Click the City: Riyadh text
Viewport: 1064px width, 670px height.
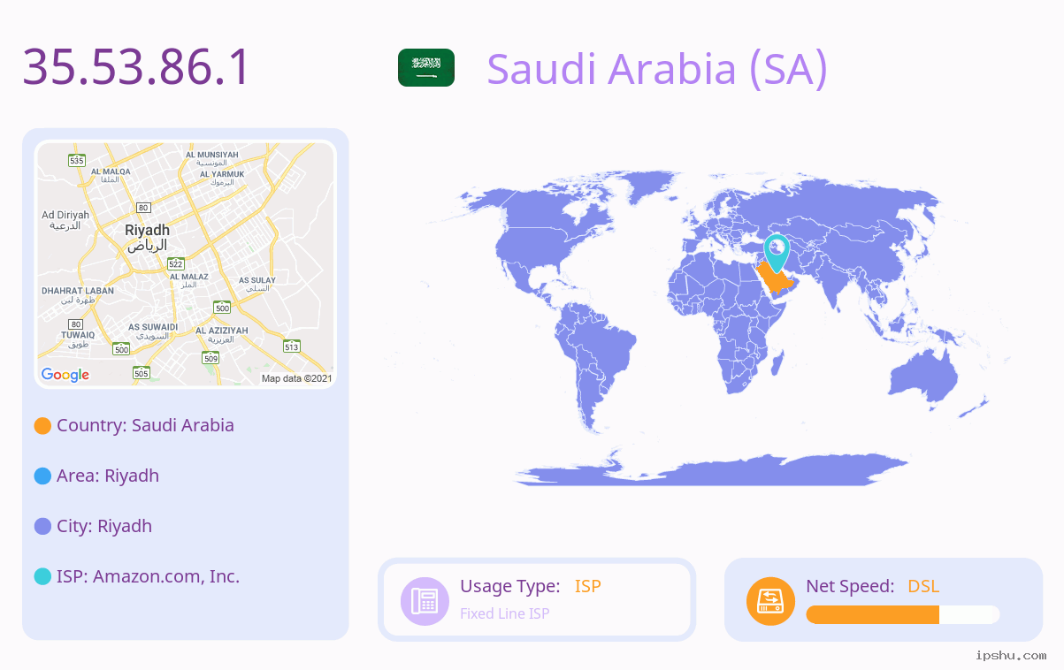coord(104,526)
